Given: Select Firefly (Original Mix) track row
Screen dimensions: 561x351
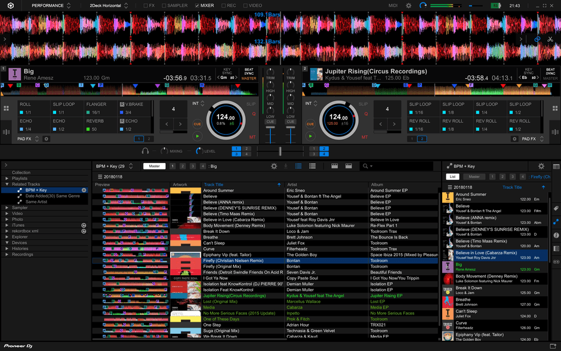Looking at the screenshot, I should coord(265,267).
